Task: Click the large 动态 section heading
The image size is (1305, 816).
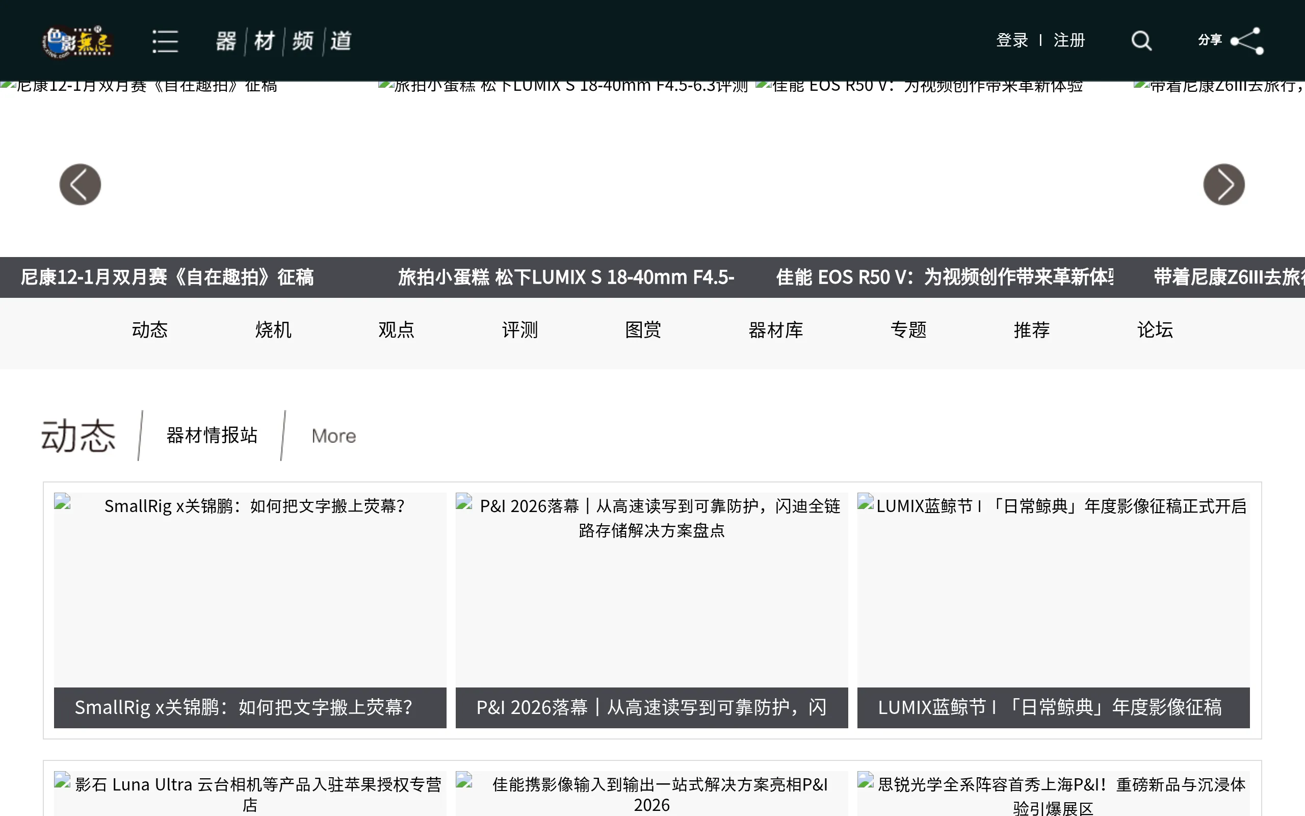Action: point(79,436)
